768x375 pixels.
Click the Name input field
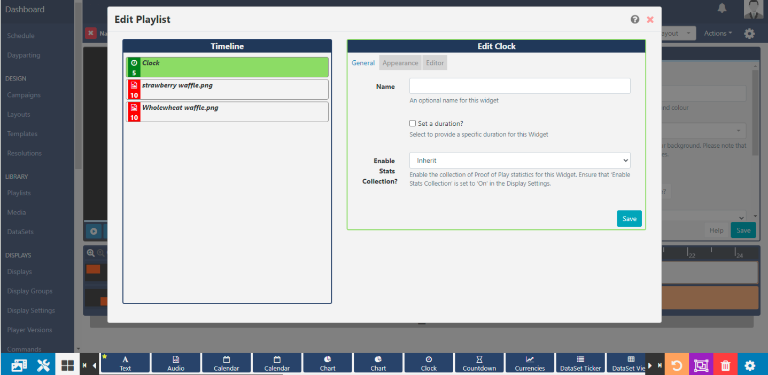[x=519, y=86]
